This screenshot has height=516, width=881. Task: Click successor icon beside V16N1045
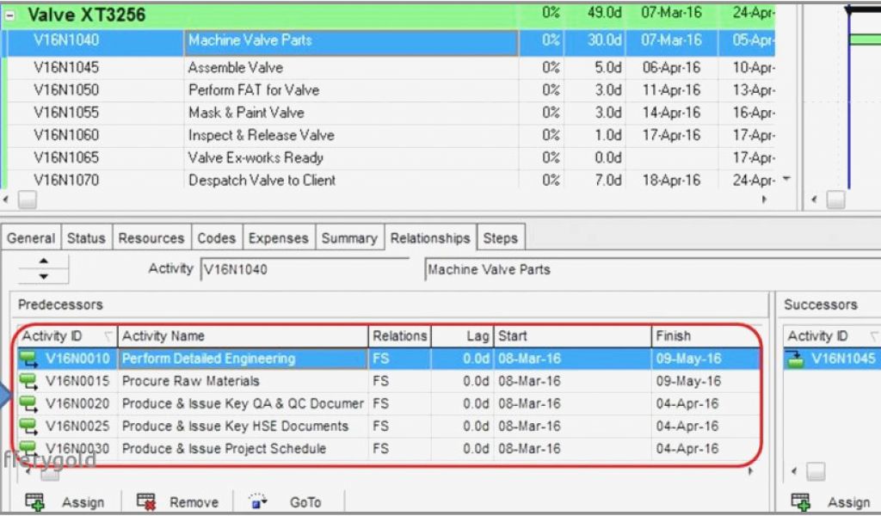797,359
